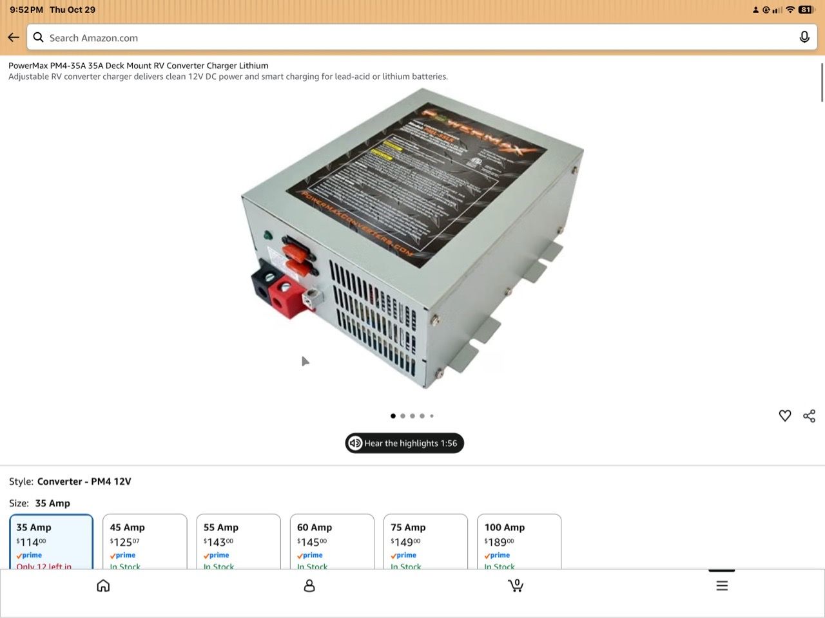Image resolution: width=825 pixels, height=618 pixels.
Task: Jump to second image carousel dot
Action: [x=403, y=416]
